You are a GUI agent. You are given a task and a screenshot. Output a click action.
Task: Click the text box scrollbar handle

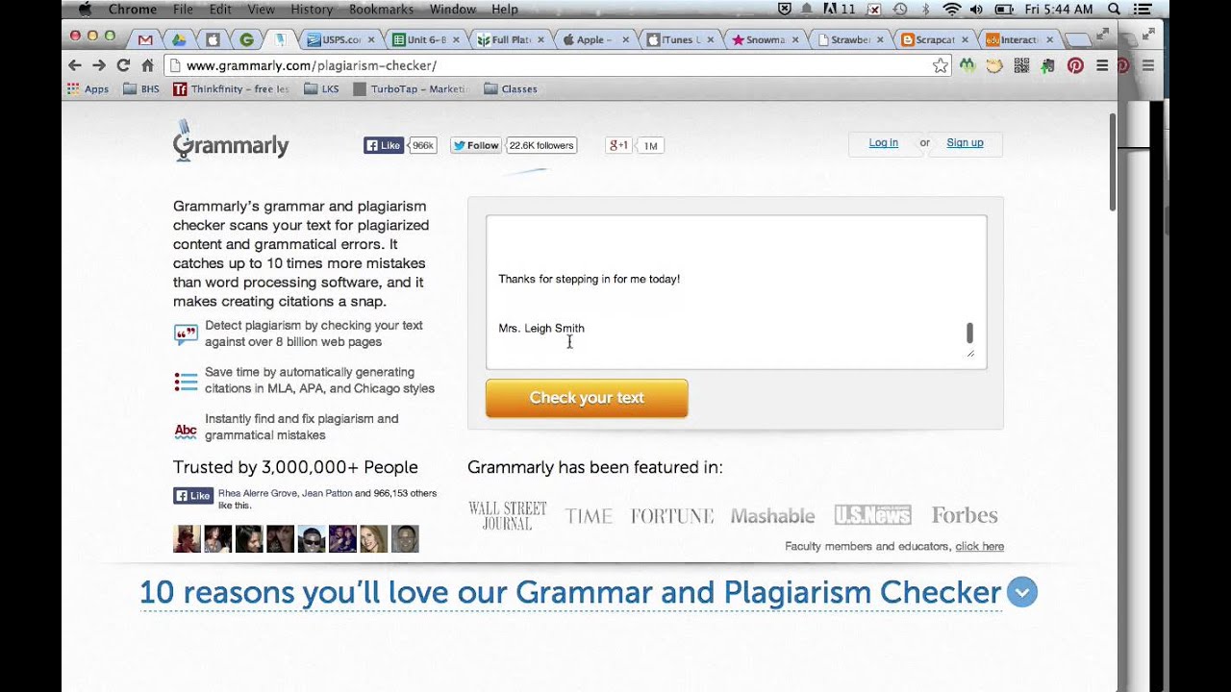point(969,334)
